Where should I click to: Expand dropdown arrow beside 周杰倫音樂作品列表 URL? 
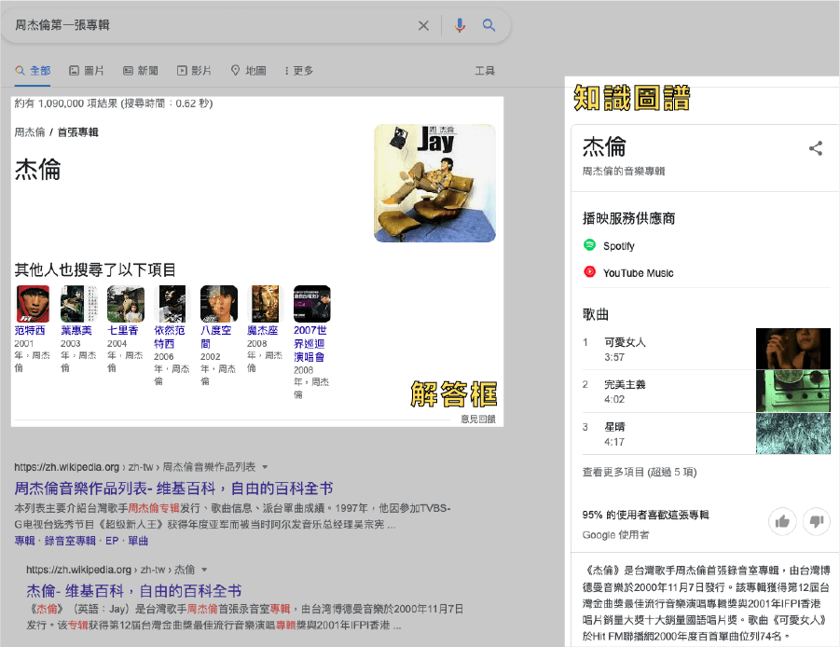265,467
